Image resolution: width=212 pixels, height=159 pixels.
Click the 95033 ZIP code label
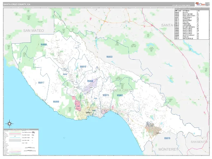[x=109, y=57]
